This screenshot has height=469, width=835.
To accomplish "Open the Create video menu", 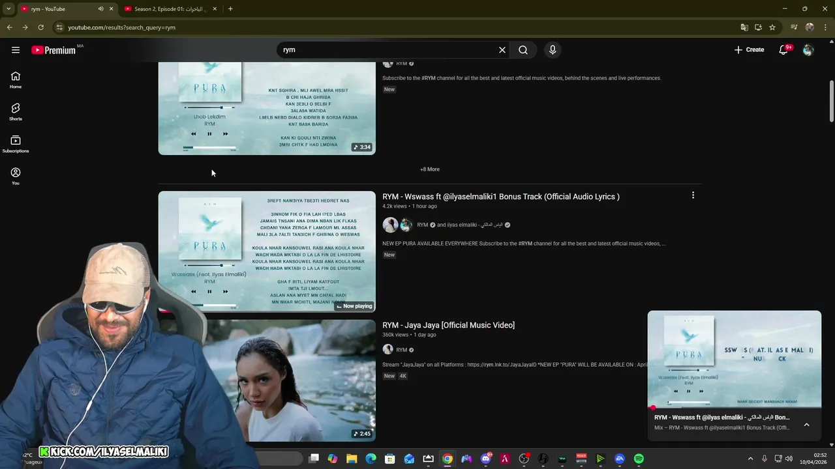I will [x=749, y=50].
